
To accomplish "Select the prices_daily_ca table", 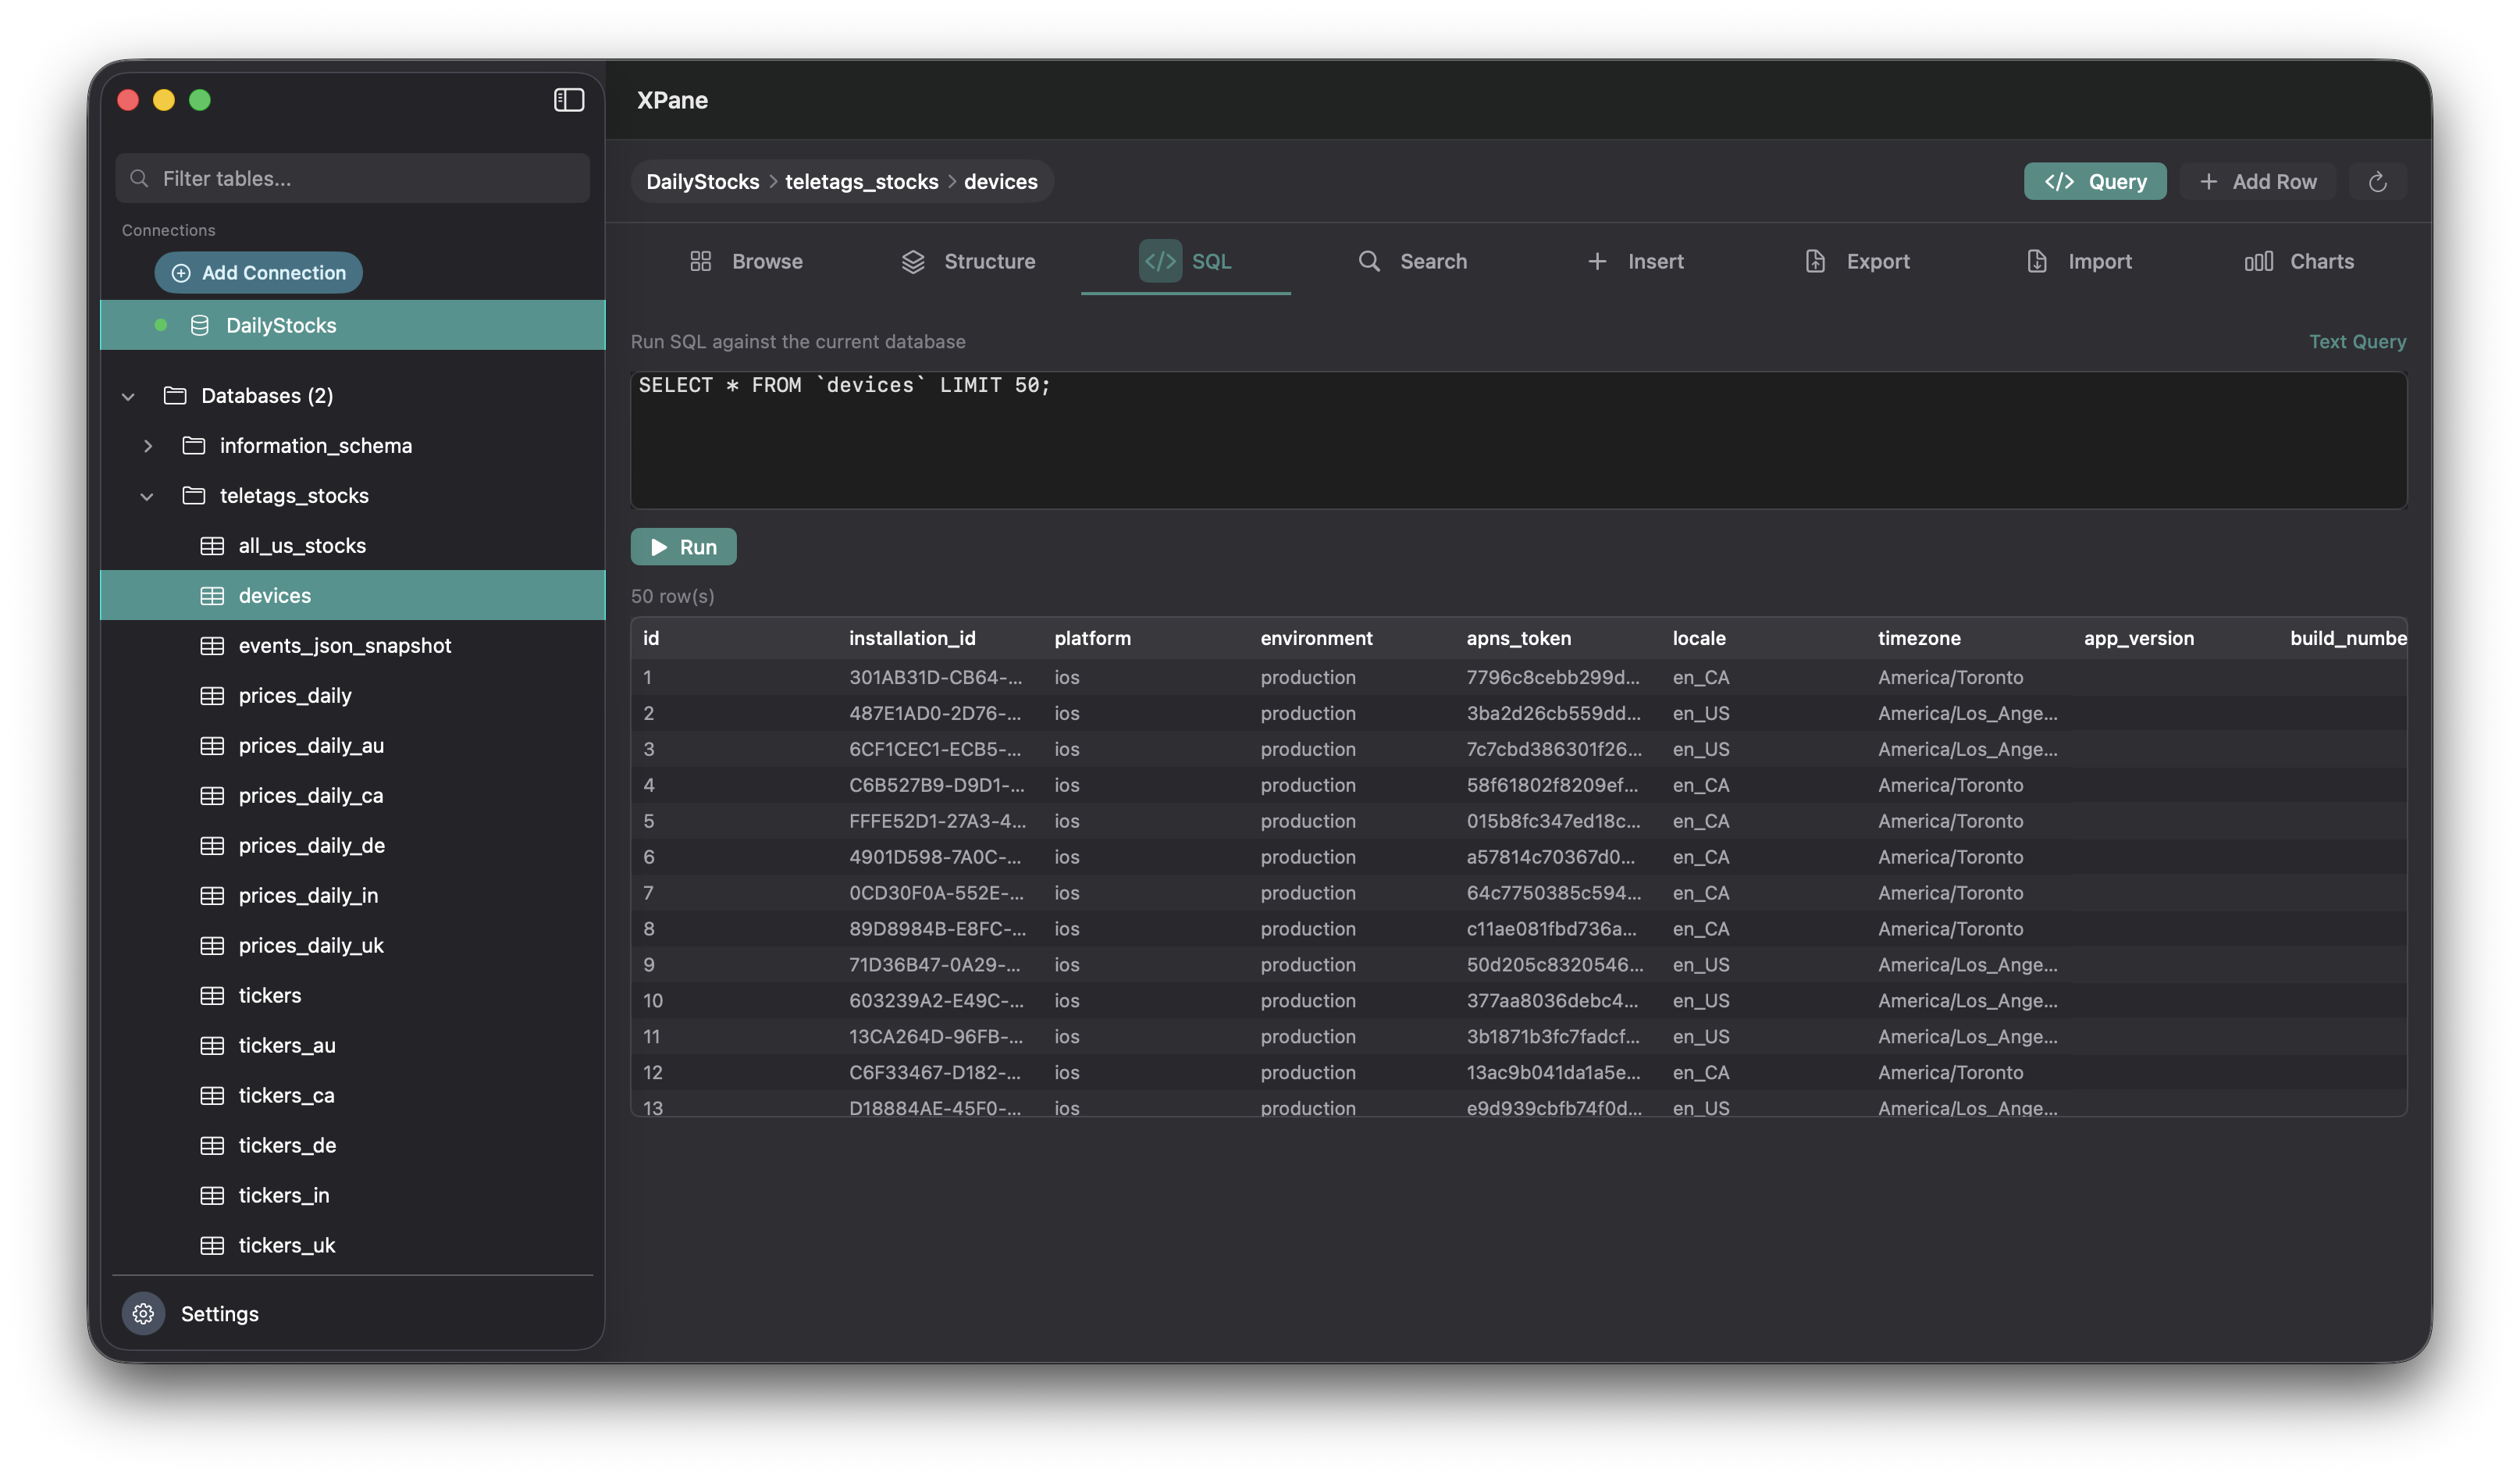I will pos(353,796).
